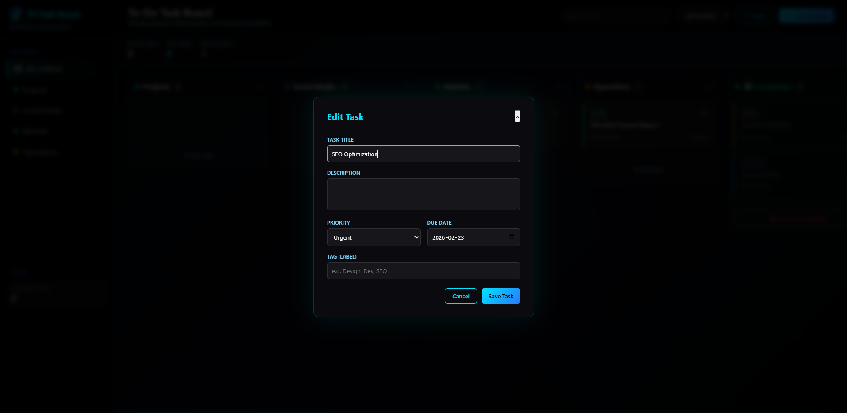Select Operations in the left sidebar
This screenshot has width=847, height=413.
[40, 152]
